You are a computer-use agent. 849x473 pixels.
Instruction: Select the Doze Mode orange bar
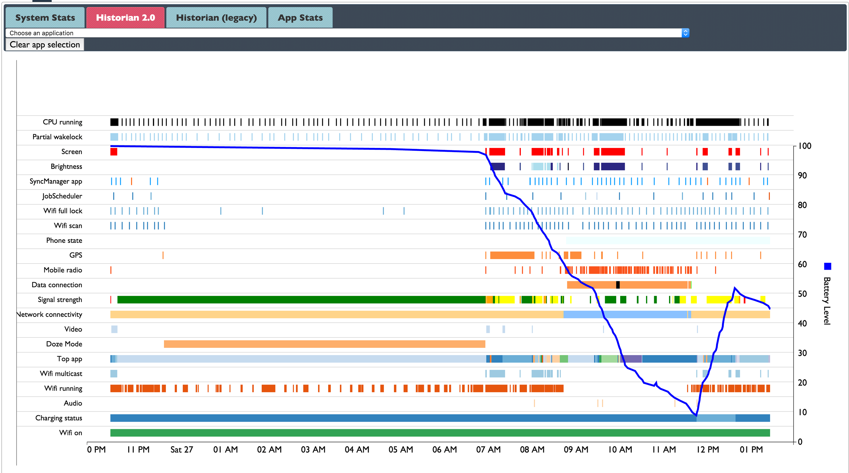pos(325,344)
